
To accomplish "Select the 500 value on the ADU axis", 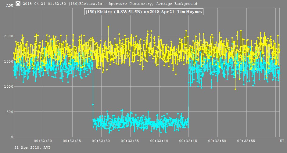I will point(9,112).
